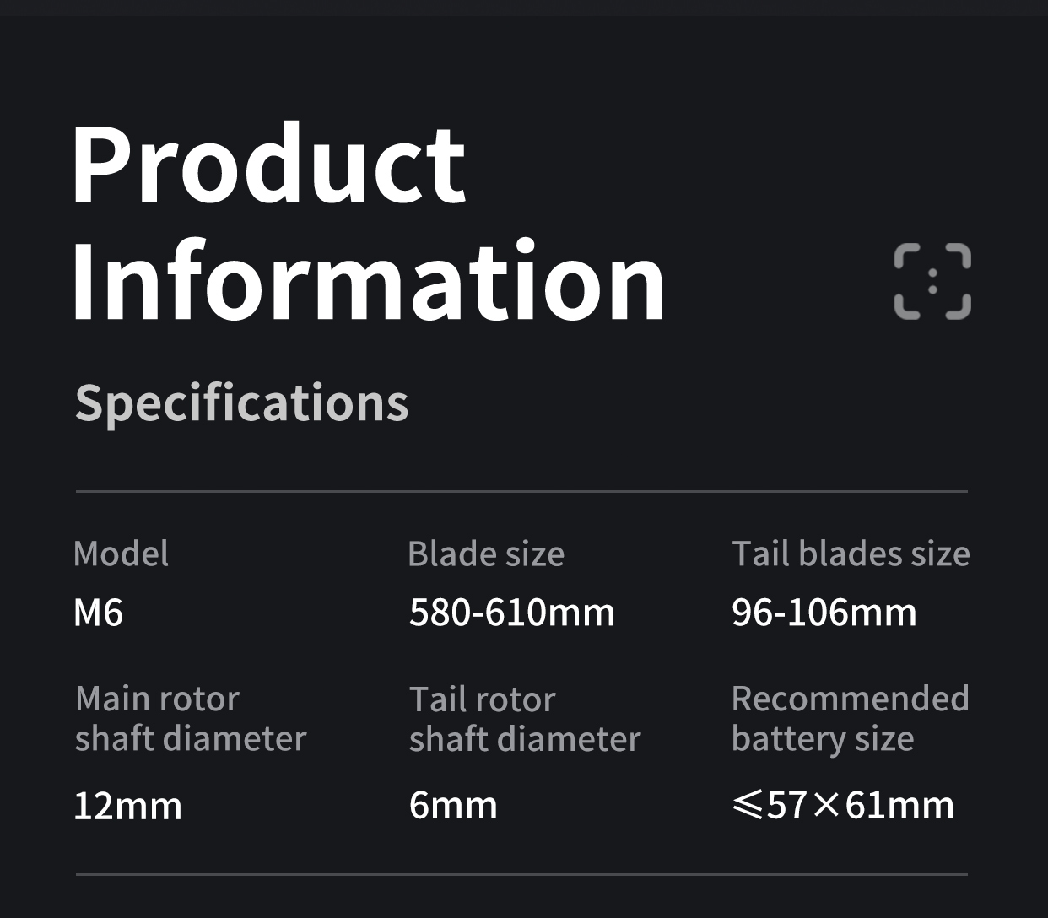The width and height of the screenshot is (1048, 918).
Task: Click Main rotor shaft diameter label
Action: tap(190, 718)
